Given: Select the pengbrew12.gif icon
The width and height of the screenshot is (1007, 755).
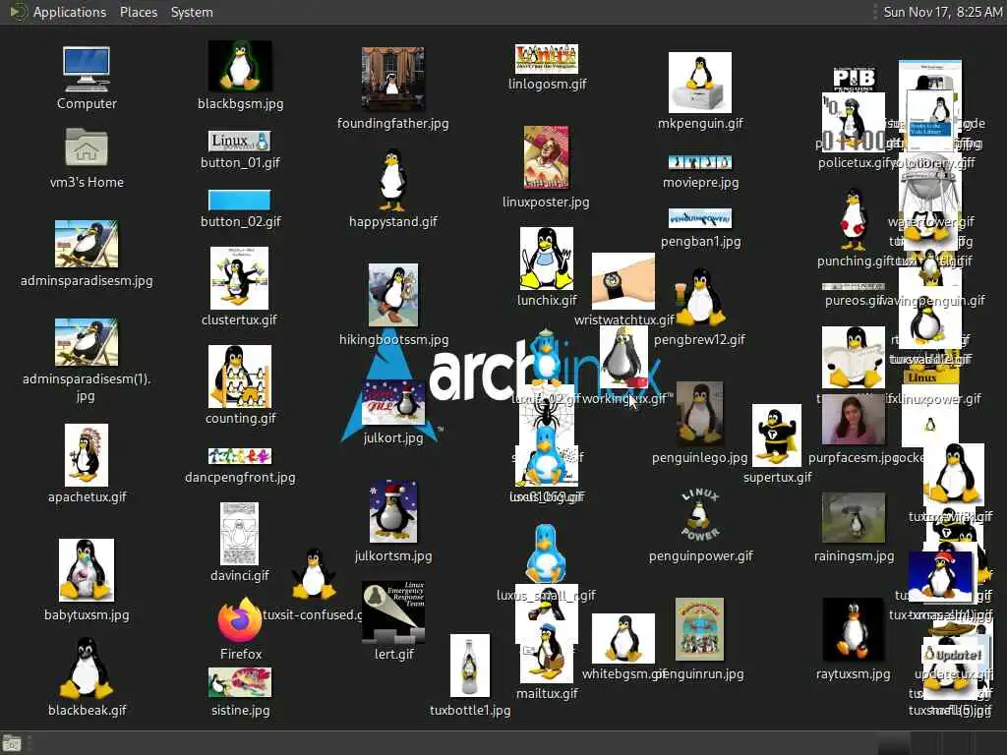Looking at the screenshot, I should pos(700,297).
